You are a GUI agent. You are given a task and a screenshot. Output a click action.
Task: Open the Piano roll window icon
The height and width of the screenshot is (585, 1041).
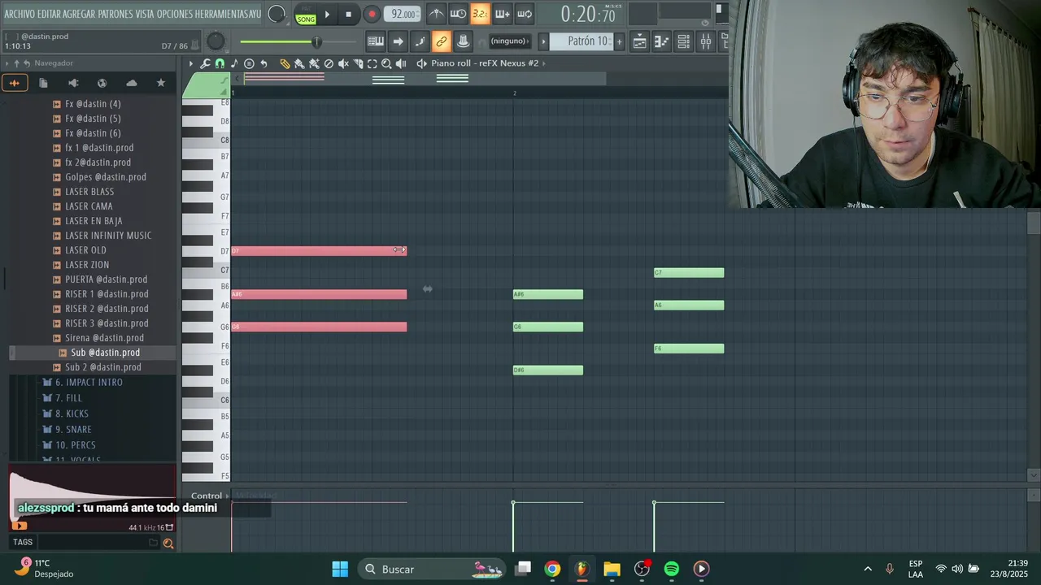[x=662, y=41]
